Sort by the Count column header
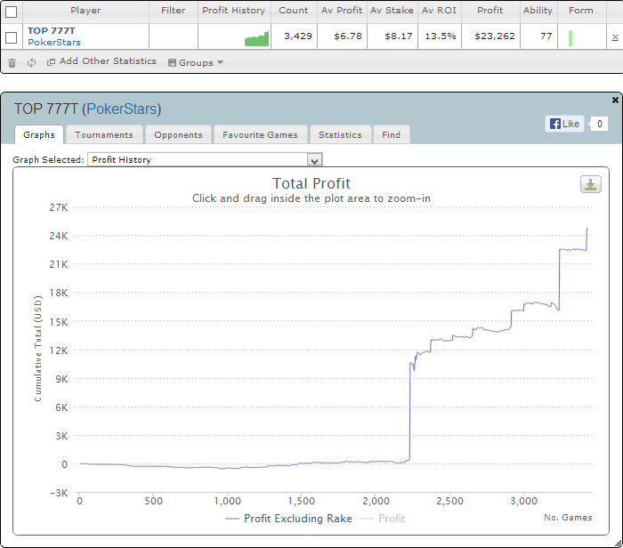 [x=293, y=11]
